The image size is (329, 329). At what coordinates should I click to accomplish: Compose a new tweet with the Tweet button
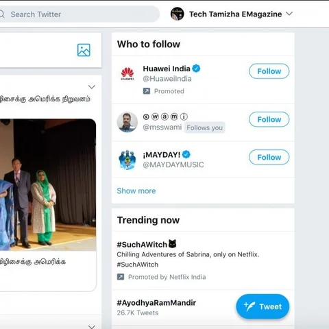[263, 306]
